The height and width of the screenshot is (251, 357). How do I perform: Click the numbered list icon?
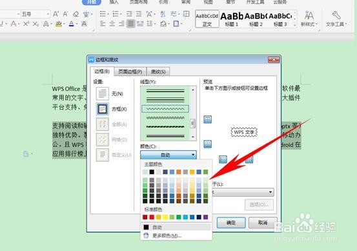[x=116, y=14]
